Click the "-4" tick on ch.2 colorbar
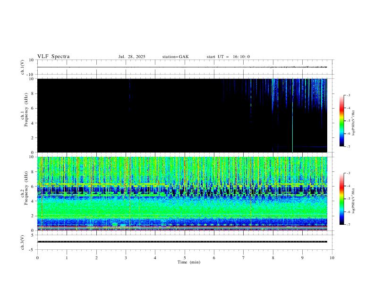 click(348, 186)
